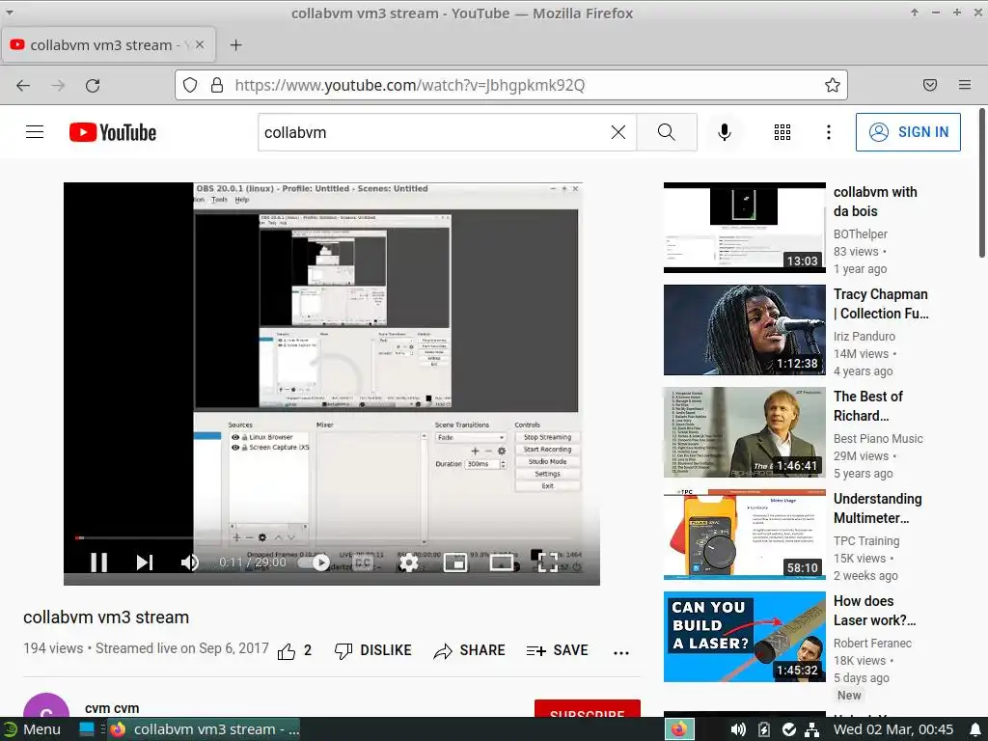Screen dimensions: 988x741
Task: Save the video to a playlist
Action: (x=557, y=650)
